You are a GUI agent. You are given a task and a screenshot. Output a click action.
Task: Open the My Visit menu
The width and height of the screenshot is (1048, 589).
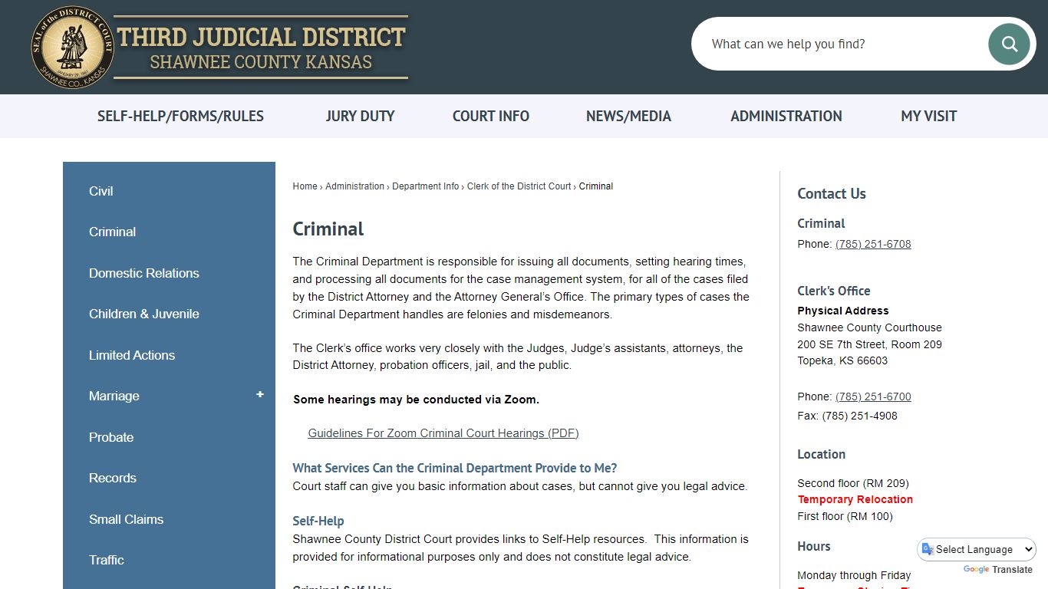coord(929,116)
